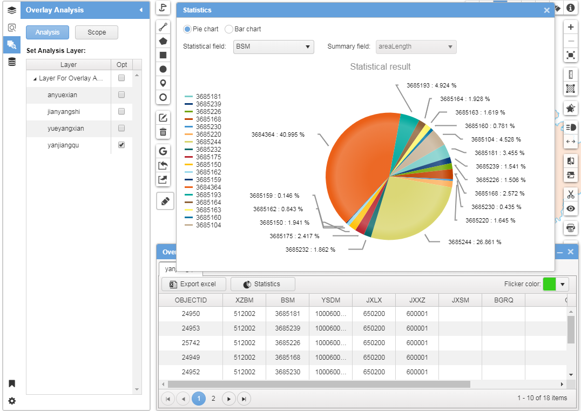
Task: Click legend entry 3685244
Action: 203,142
